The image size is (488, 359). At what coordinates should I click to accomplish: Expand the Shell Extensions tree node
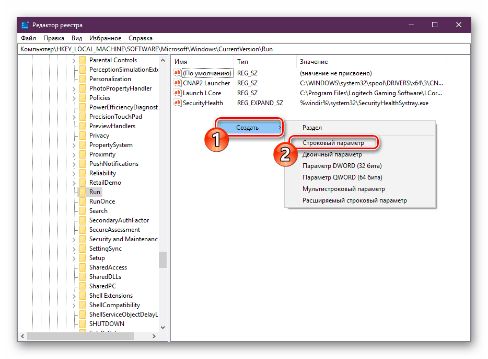pyautogui.click(x=74, y=296)
